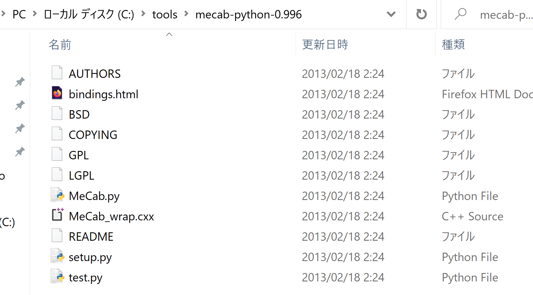The image size is (533, 295).
Task: Expand the chevron after tools in the breadcrumb
Action: (186, 14)
